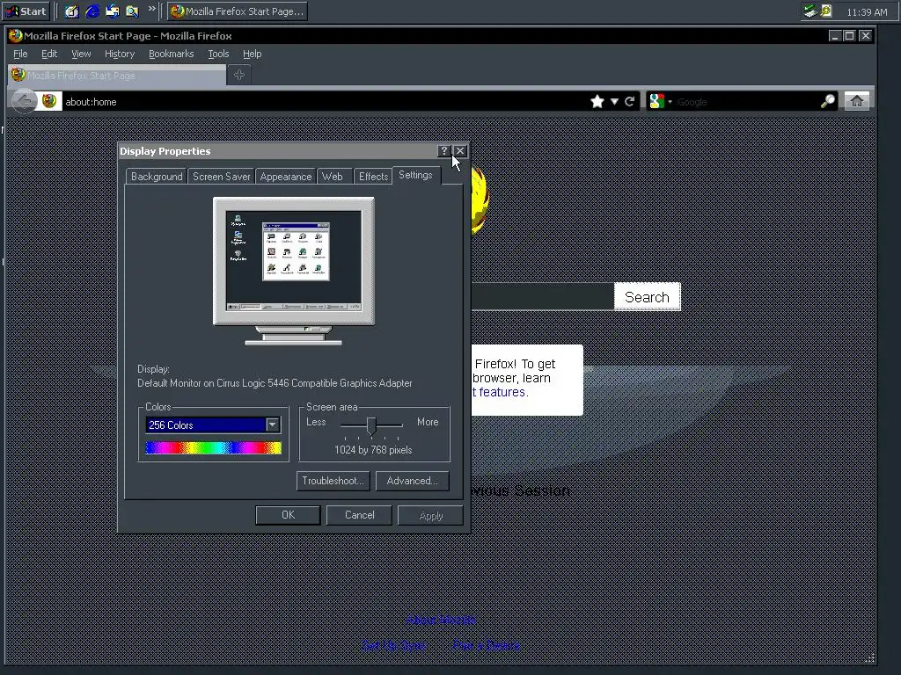Open Outlook Express quick launch icon
The height and width of the screenshot is (675, 901).
112,11
